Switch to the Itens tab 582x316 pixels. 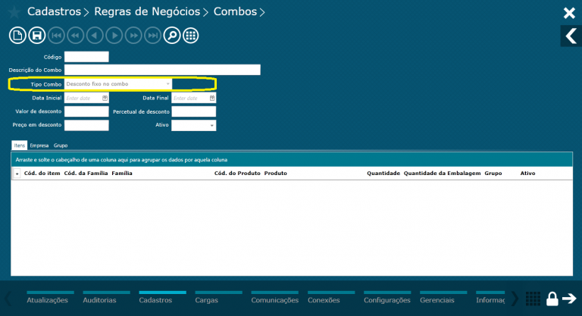(19, 145)
